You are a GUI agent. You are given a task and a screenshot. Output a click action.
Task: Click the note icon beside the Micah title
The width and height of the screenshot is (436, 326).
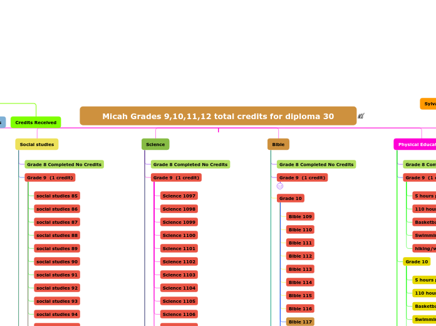coord(361,116)
